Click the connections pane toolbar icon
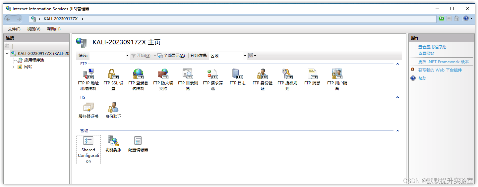 point(7,46)
